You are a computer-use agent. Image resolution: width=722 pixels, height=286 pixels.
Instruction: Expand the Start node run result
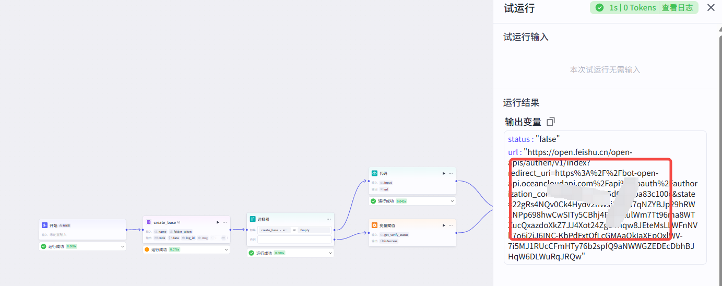point(123,246)
